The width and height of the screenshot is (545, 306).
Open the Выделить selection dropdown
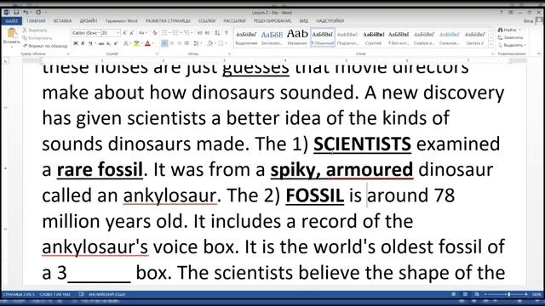click(512, 45)
